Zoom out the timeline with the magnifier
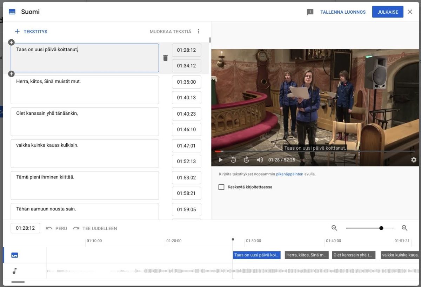 click(x=334, y=228)
